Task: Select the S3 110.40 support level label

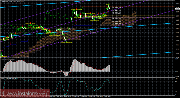Action: coord(116,24)
